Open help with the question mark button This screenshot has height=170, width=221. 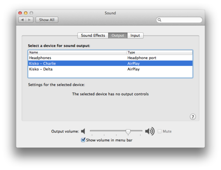pyautogui.click(x=193, y=117)
